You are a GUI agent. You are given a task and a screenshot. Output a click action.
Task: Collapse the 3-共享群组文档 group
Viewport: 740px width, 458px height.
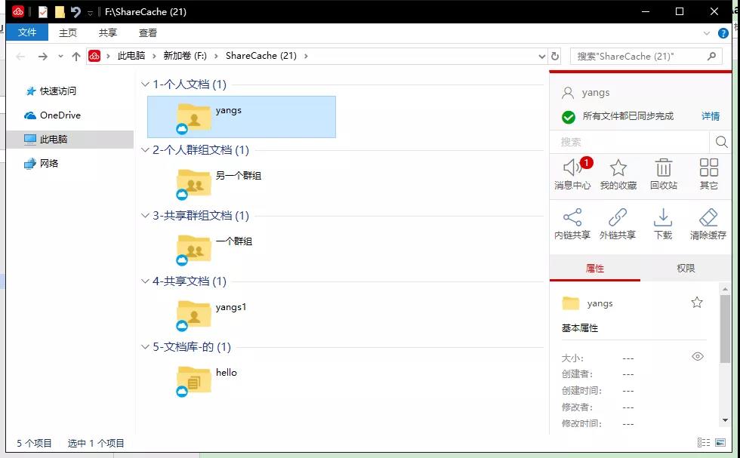146,216
